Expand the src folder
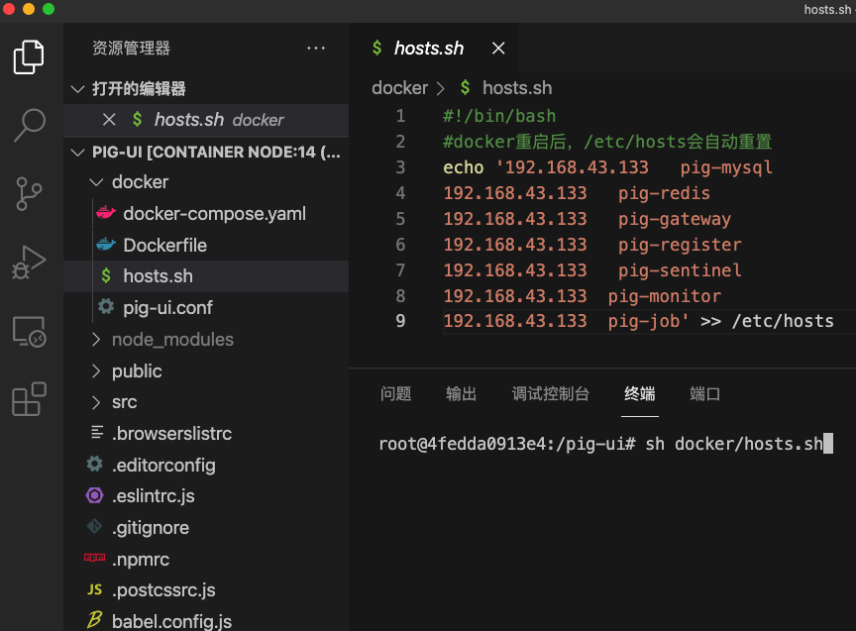856x631 pixels. (96, 402)
